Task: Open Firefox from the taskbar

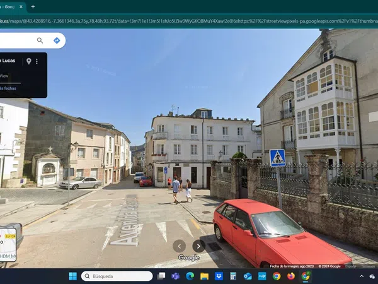Action: point(291,276)
